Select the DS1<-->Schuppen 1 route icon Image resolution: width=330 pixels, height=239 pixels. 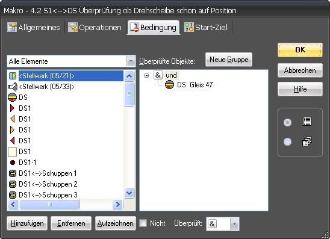(x=13, y=173)
